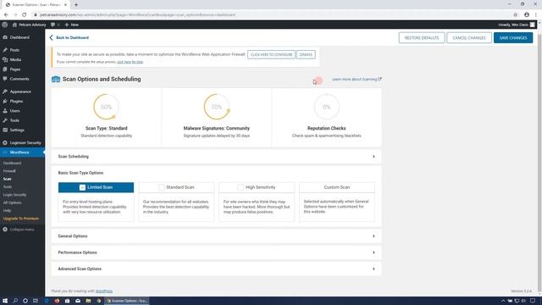The width and height of the screenshot is (542, 305).
Task: Click the Settings sidebar icon
Action: (5, 130)
